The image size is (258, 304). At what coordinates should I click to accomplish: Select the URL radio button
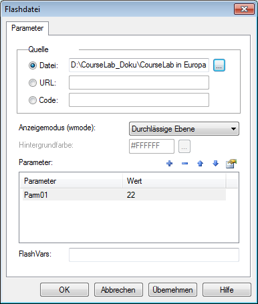point(33,83)
